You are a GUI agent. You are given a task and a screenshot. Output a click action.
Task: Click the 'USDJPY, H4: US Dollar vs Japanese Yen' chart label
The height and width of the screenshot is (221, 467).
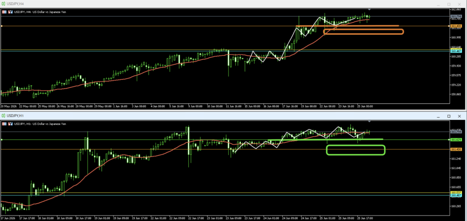(x=40, y=12)
